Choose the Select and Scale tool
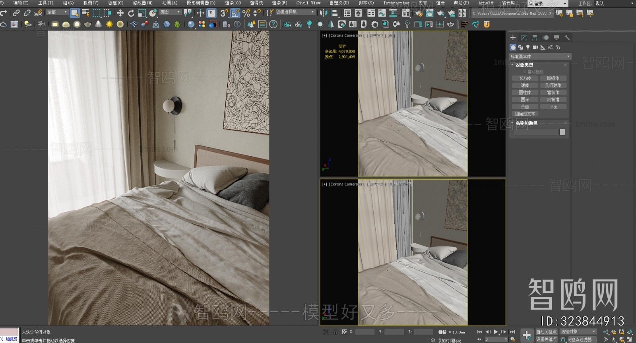 (142, 13)
